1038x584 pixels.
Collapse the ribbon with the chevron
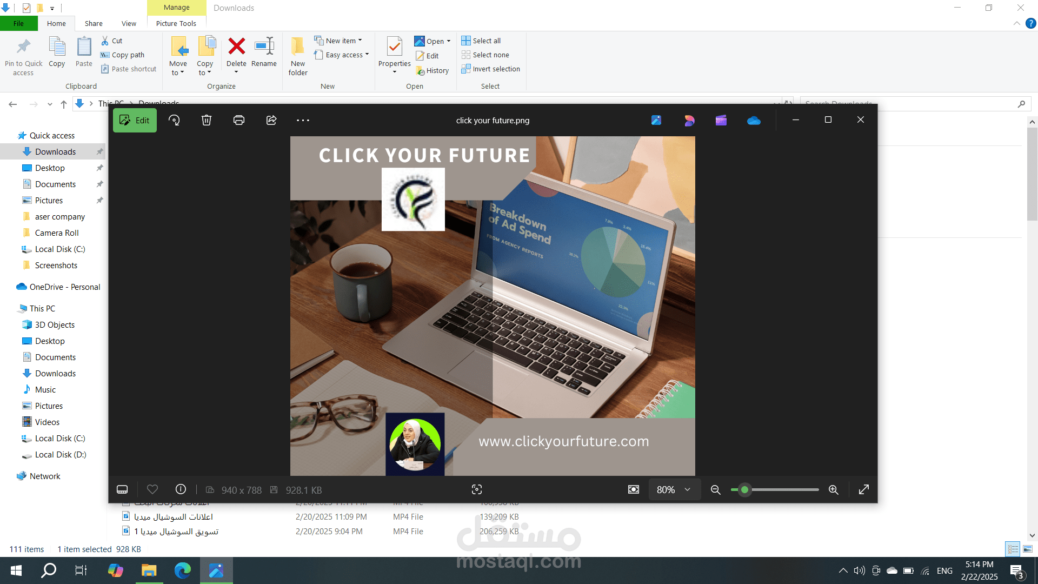tap(1016, 23)
